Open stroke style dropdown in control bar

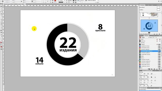point(64,2)
